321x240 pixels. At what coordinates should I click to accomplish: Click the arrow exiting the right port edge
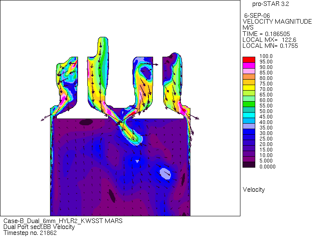pos(193,116)
